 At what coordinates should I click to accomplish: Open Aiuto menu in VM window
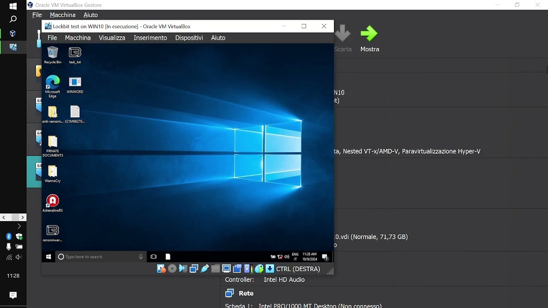click(218, 38)
